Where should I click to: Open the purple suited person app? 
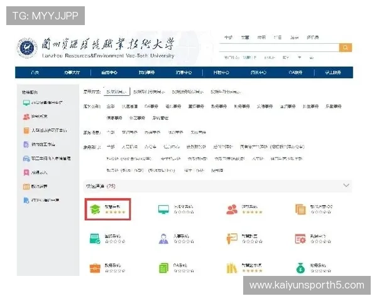[x=163, y=239]
